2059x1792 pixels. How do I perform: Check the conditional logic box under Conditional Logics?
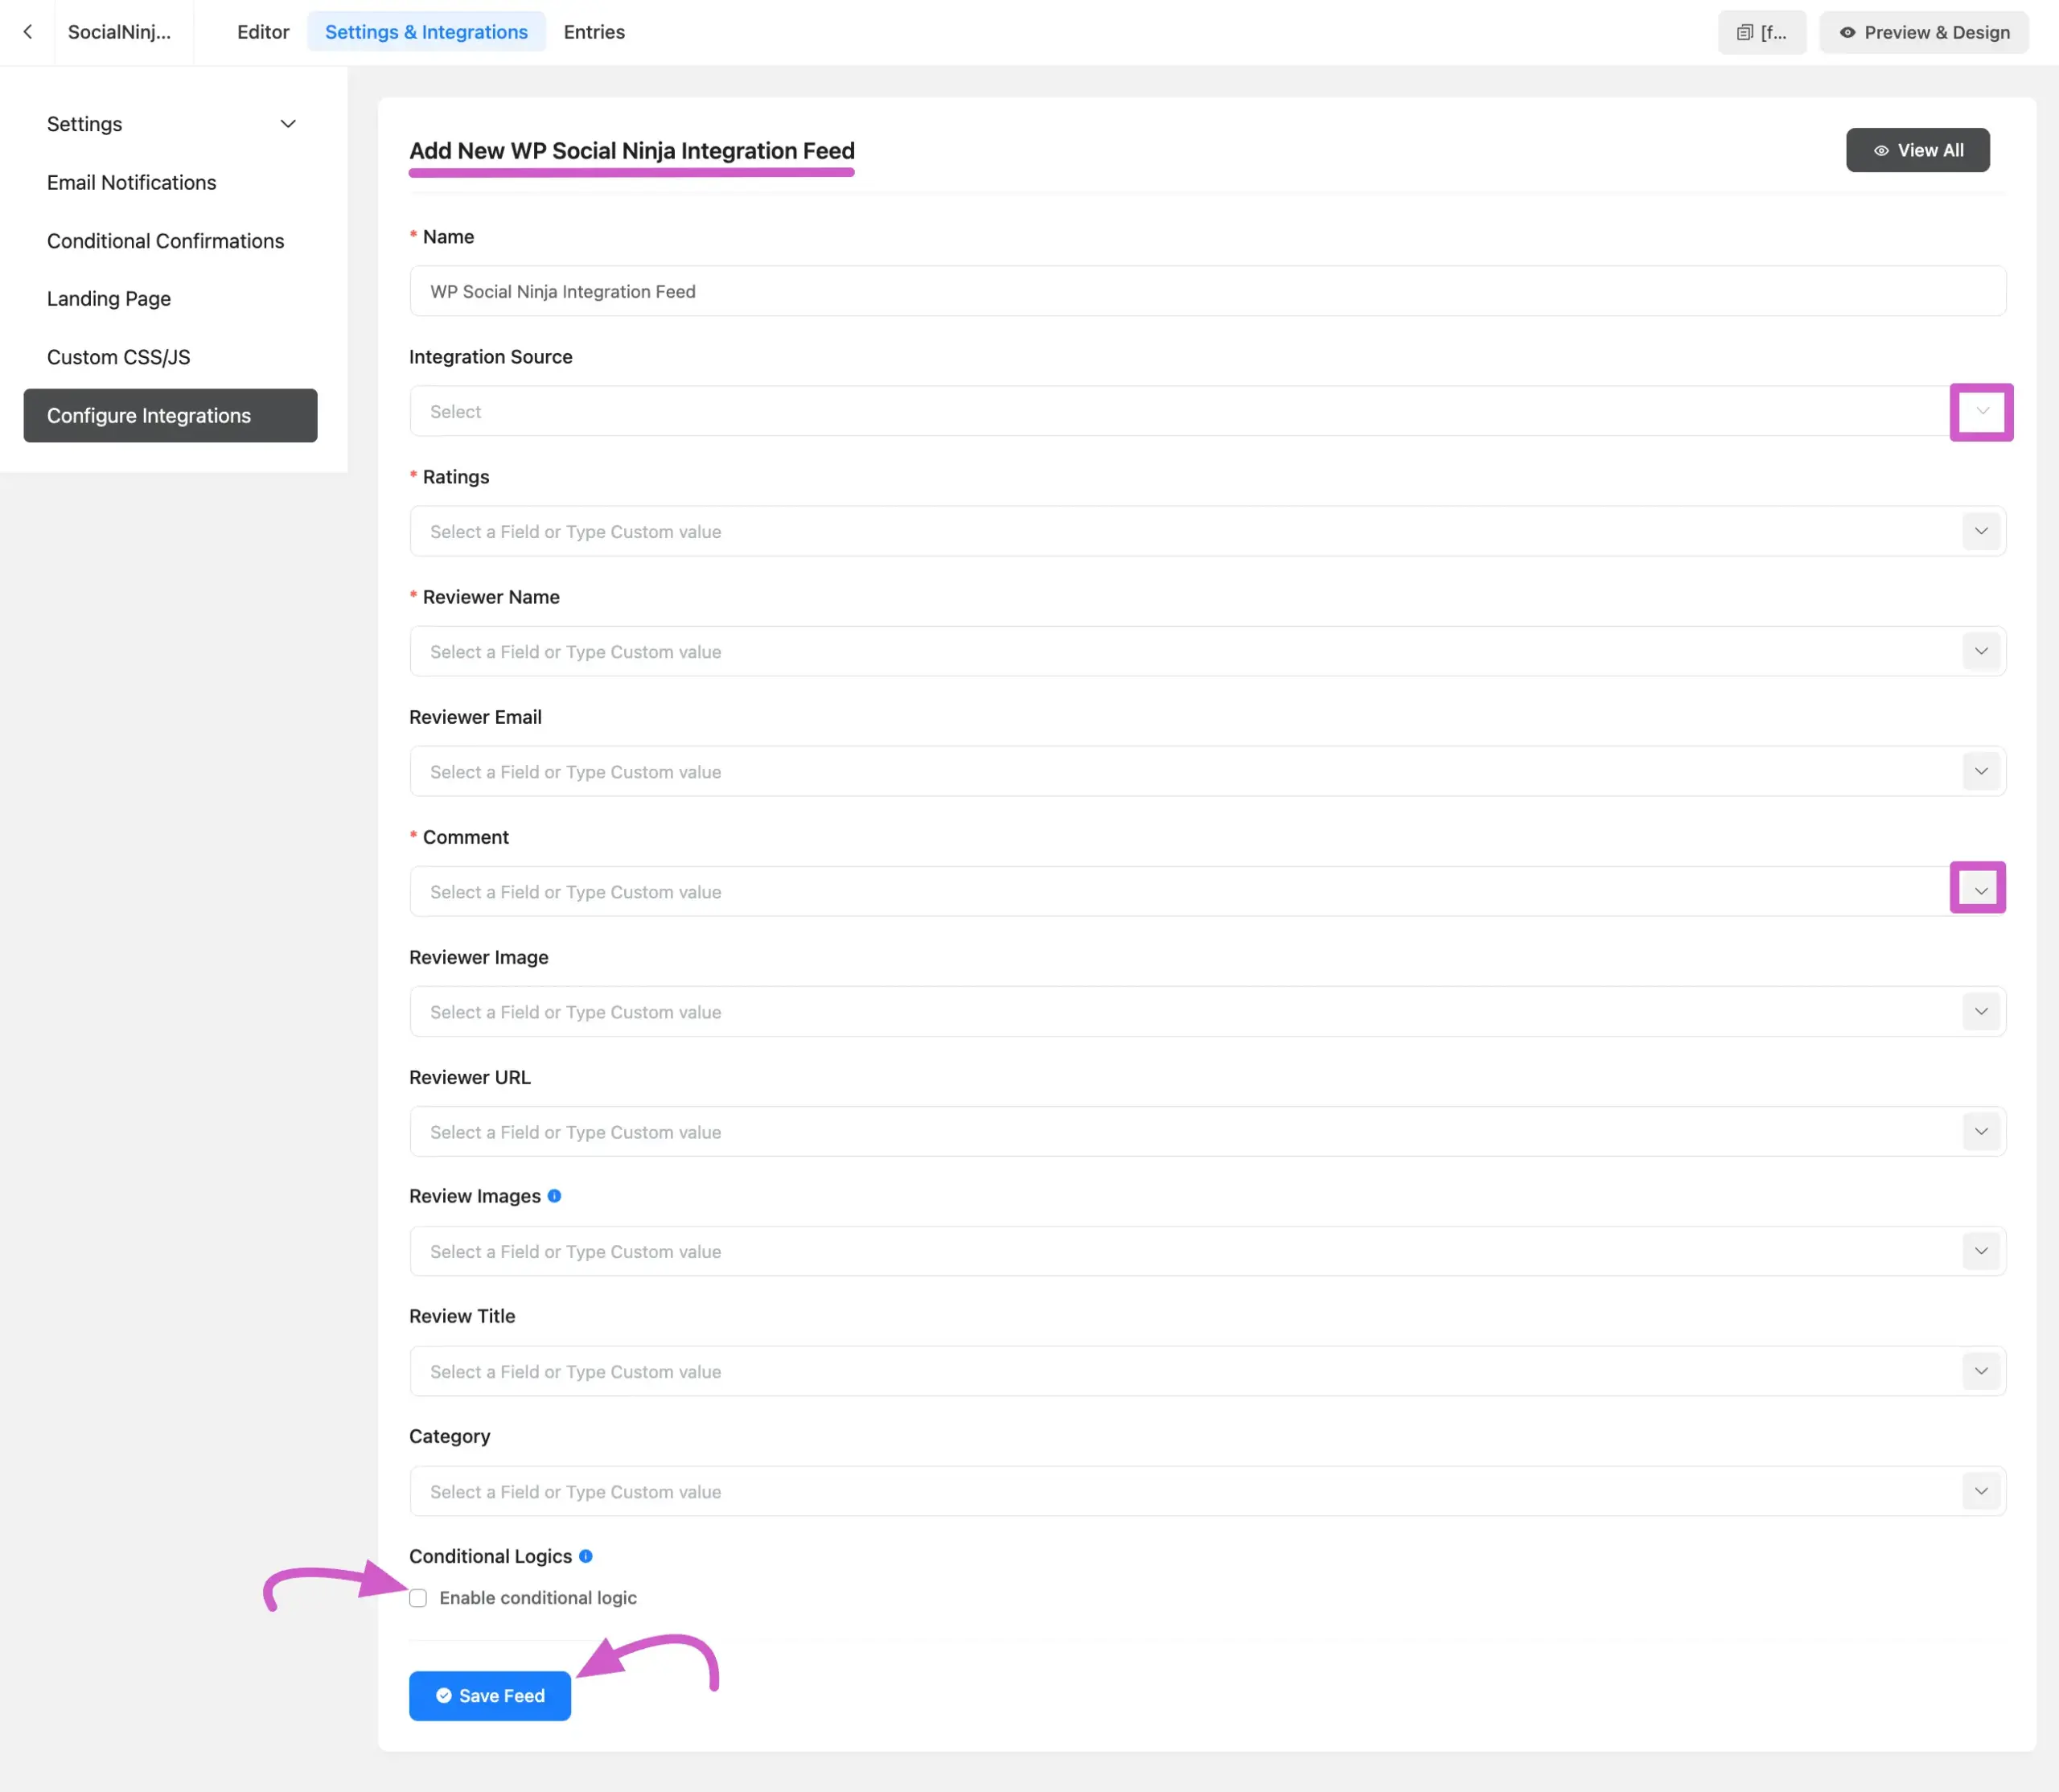tap(418, 1598)
